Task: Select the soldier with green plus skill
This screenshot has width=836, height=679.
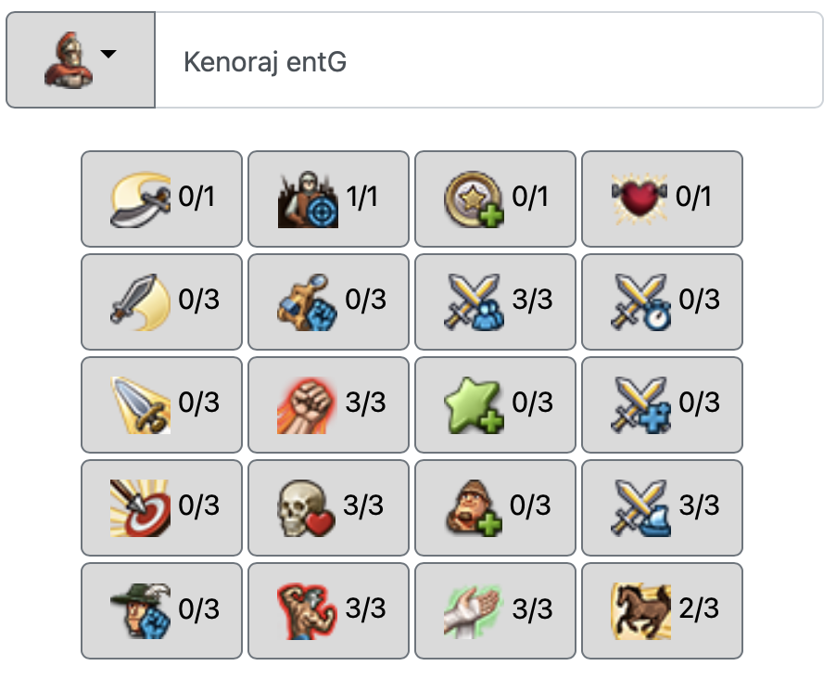Action: coord(495,507)
